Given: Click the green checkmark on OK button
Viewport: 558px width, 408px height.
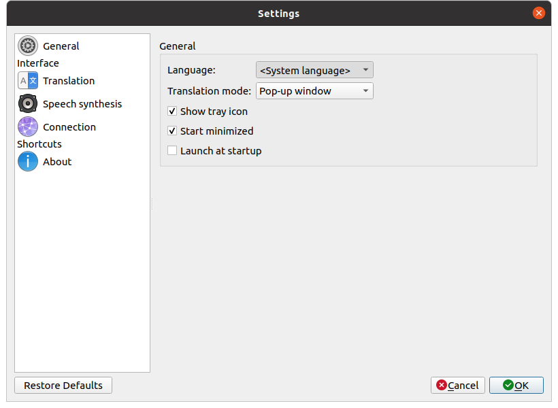Looking at the screenshot, I should click(x=508, y=386).
